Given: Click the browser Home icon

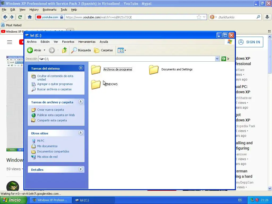Looking at the screenshot, I should point(30,17).
